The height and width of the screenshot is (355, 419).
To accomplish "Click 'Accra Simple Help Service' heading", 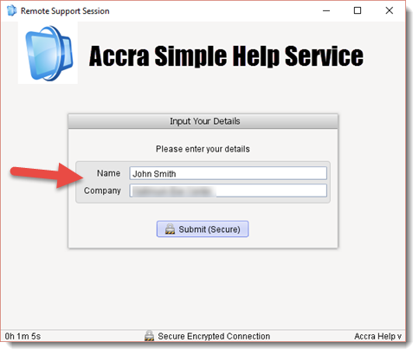I will point(226,56).
